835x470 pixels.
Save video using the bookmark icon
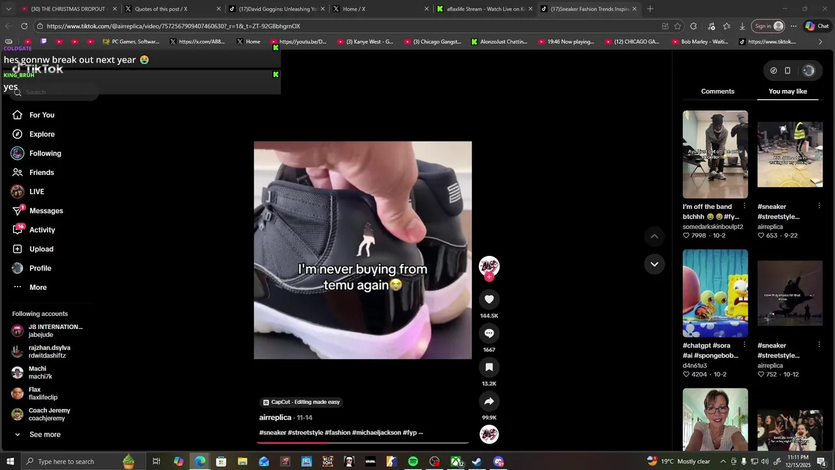tap(489, 367)
